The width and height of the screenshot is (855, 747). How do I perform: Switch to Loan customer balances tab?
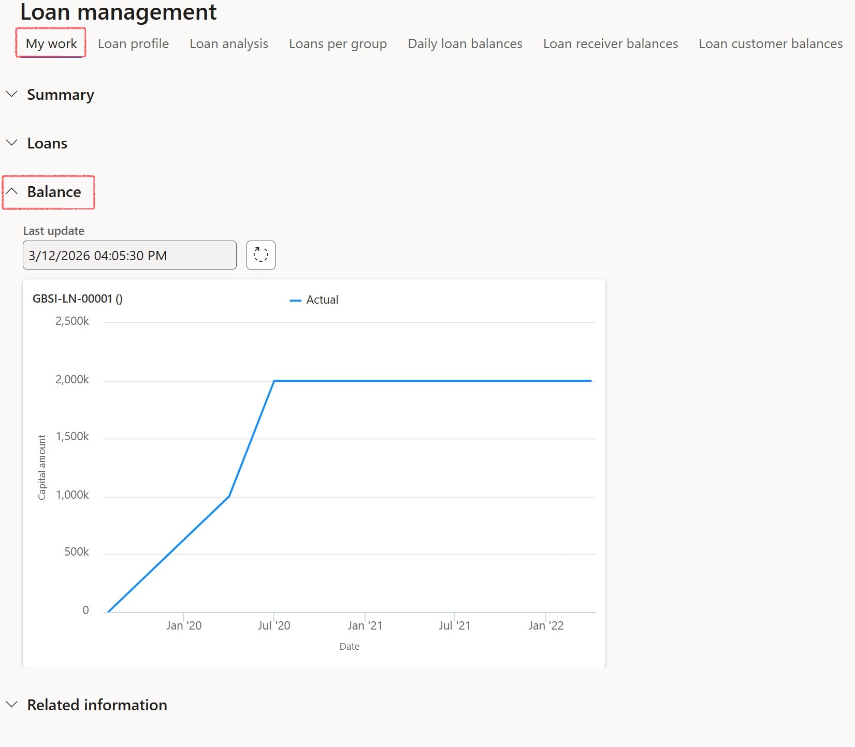pyautogui.click(x=770, y=43)
